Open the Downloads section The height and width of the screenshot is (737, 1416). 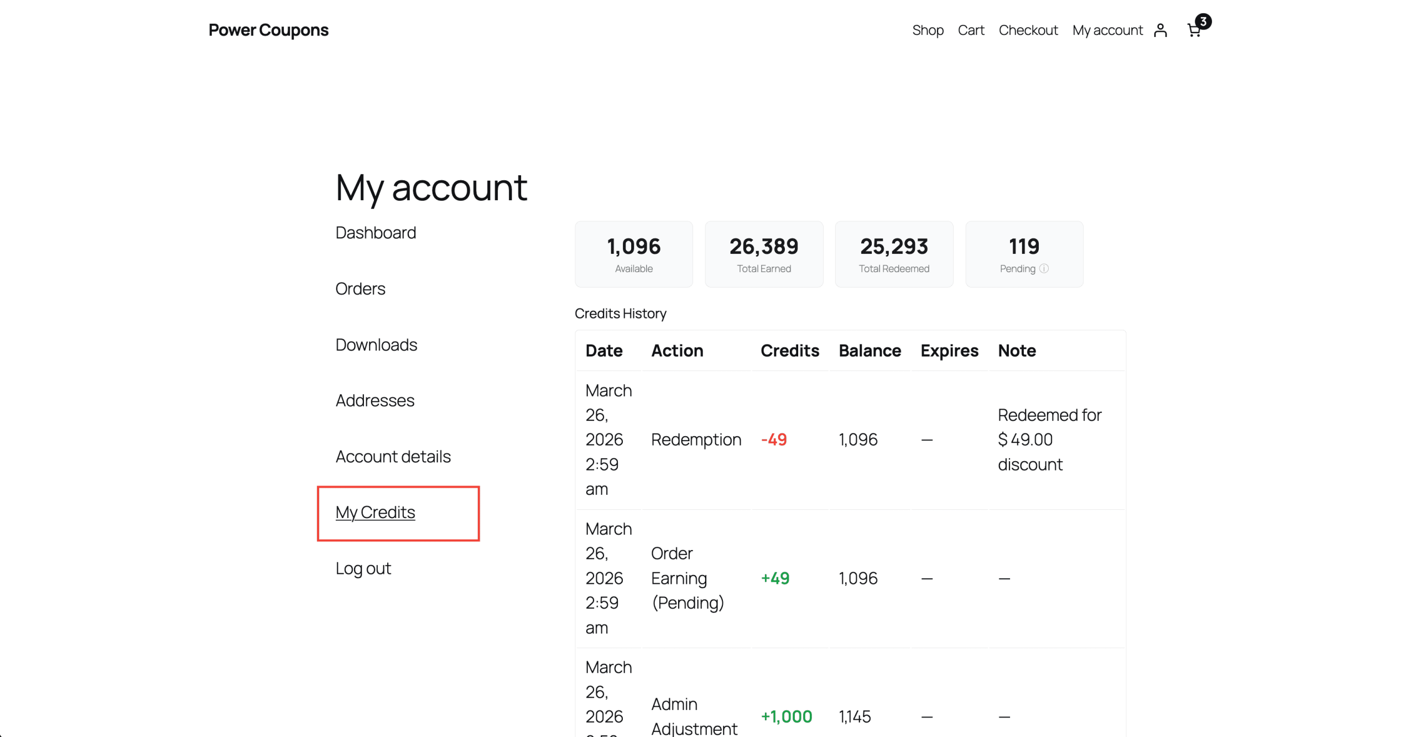click(x=376, y=344)
